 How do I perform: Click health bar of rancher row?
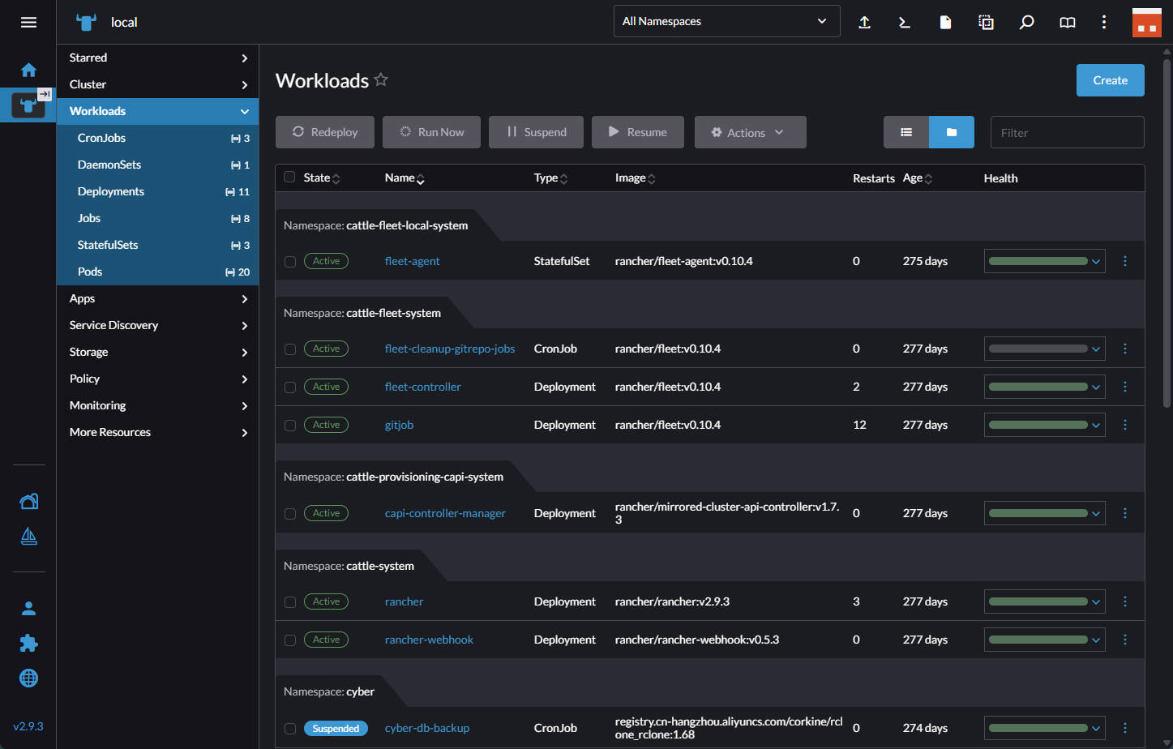click(1038, 601)
